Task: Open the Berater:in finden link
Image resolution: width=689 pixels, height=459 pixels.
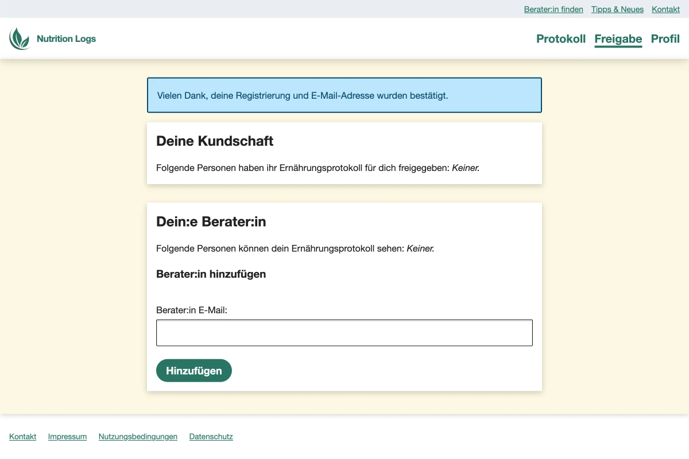Action: pos(553,9)
